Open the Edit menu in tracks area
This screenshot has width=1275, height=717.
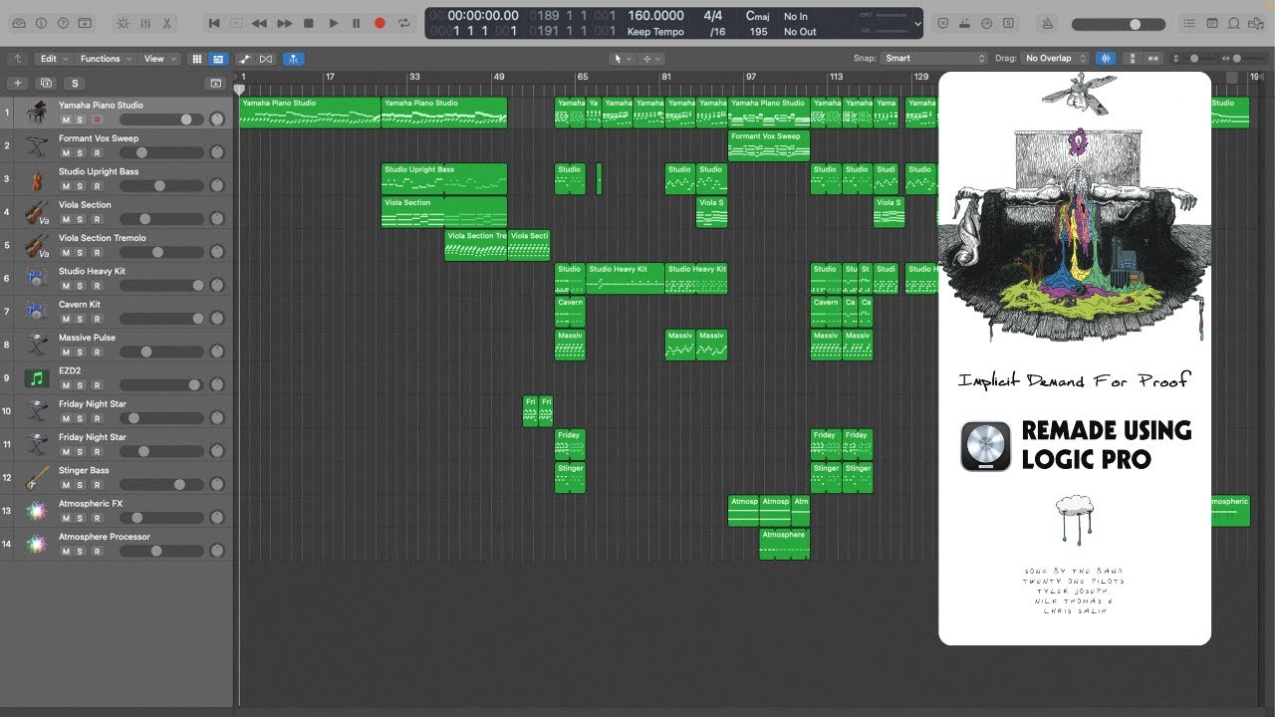pyautogui.click(x=54, y=59)
